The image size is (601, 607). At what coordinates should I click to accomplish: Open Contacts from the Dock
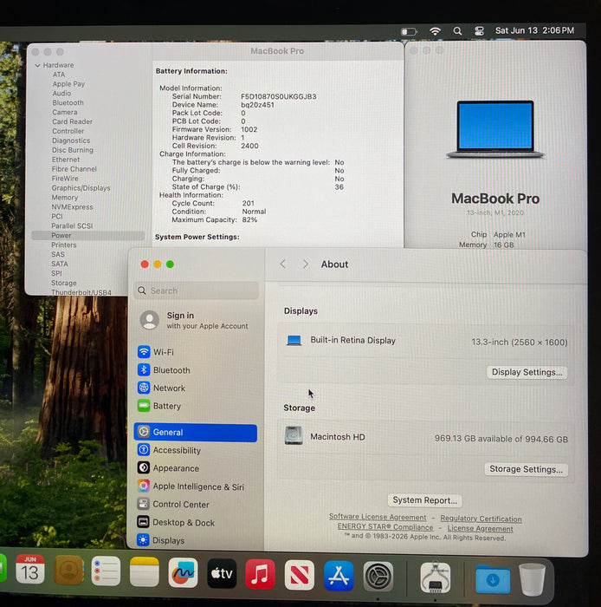pos(68,570)
